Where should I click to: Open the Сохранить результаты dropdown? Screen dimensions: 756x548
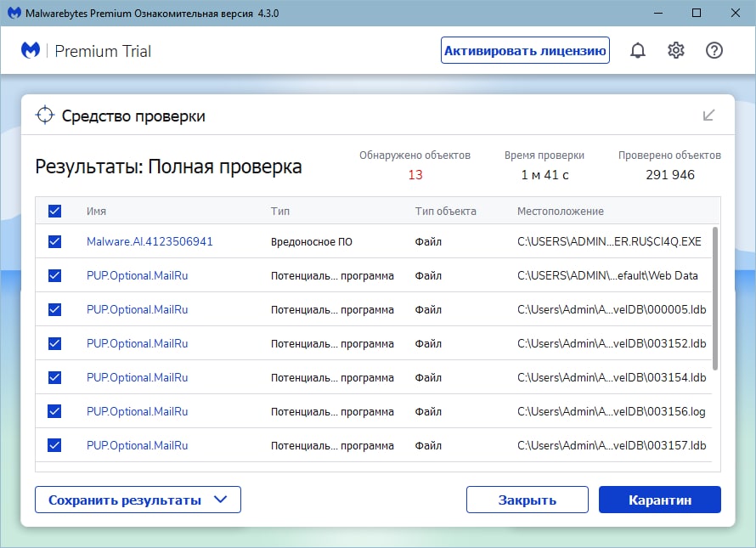(138, 500)
